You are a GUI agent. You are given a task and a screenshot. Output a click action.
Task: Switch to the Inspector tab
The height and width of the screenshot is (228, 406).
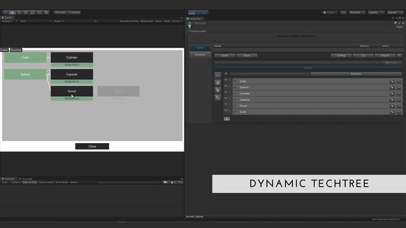pyautogui.click(x=195, y=18)
